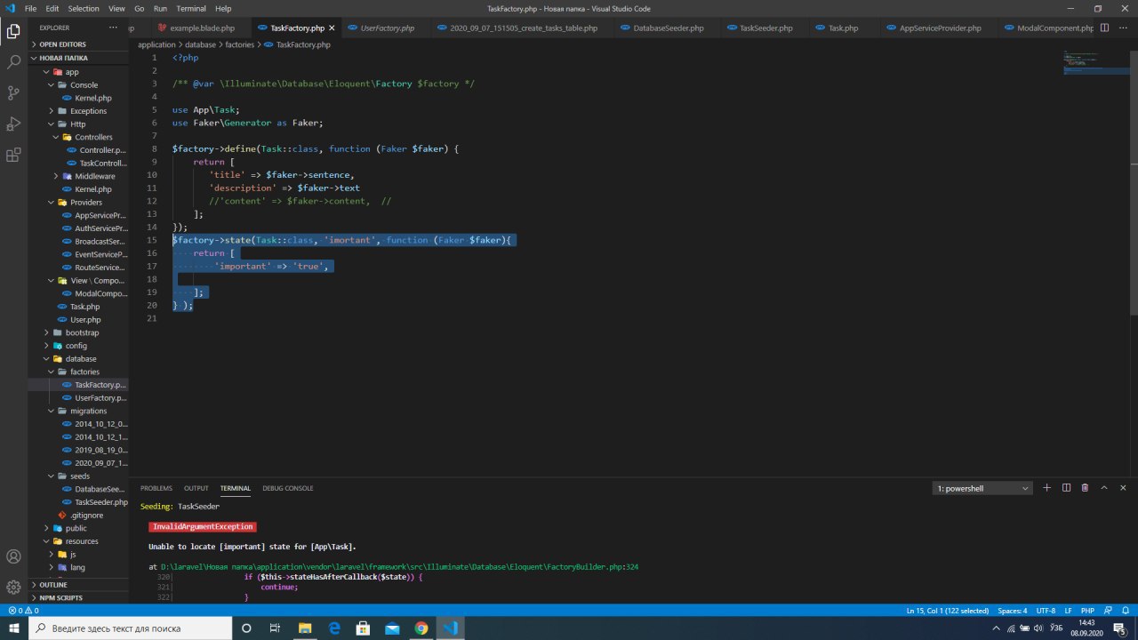Kill the terminal with trash icon
This screenshot has width=1138, height=640.
[1085, 488]
